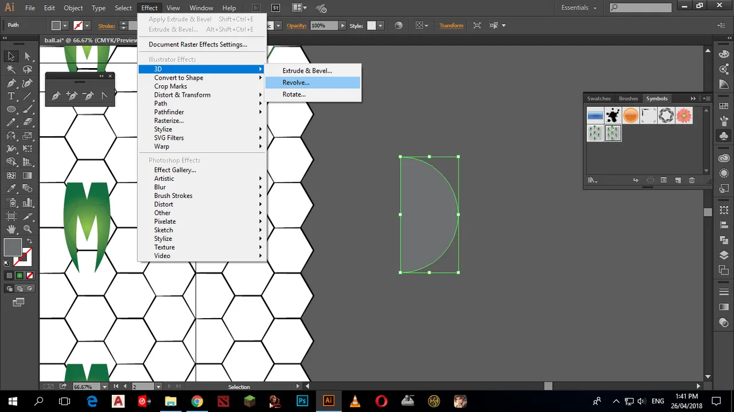Choose Revolve from 3D submenu

click(x=313, y=82)
